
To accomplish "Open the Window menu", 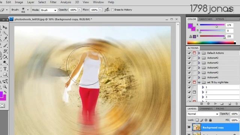I will [x=98, y=2].
